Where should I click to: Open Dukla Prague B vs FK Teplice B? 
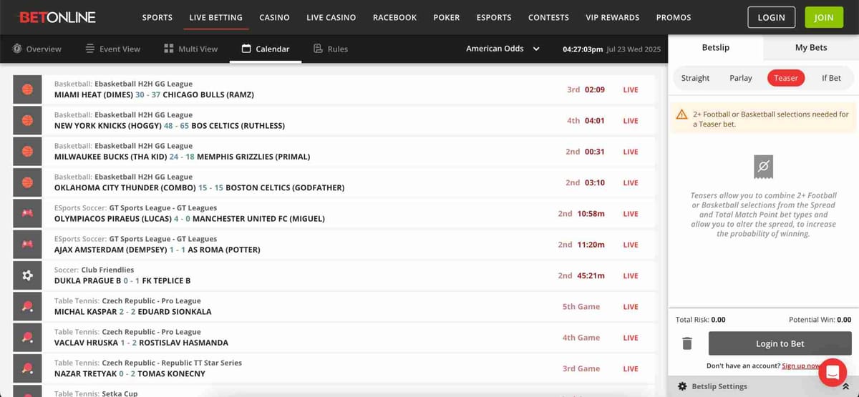tap(334, 275)
